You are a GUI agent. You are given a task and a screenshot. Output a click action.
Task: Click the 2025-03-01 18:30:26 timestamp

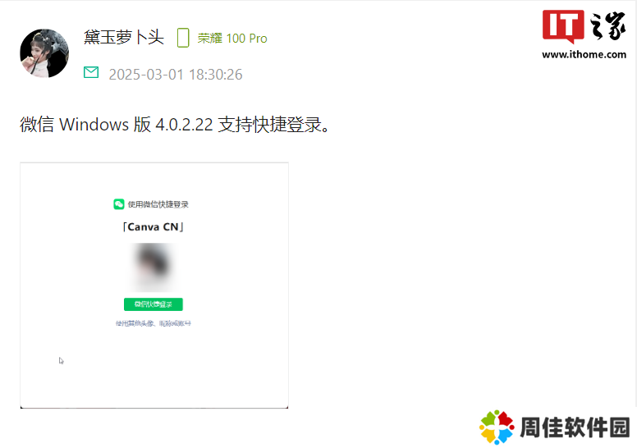point(176,75)
